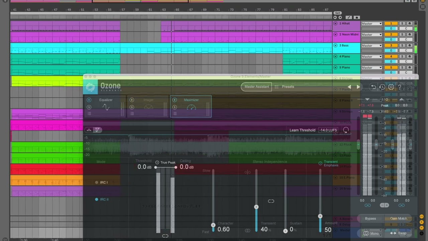The image size is (428, 241).
Task: Select the spectrum view icon in Ozone
Action: [x=89, y=130]
